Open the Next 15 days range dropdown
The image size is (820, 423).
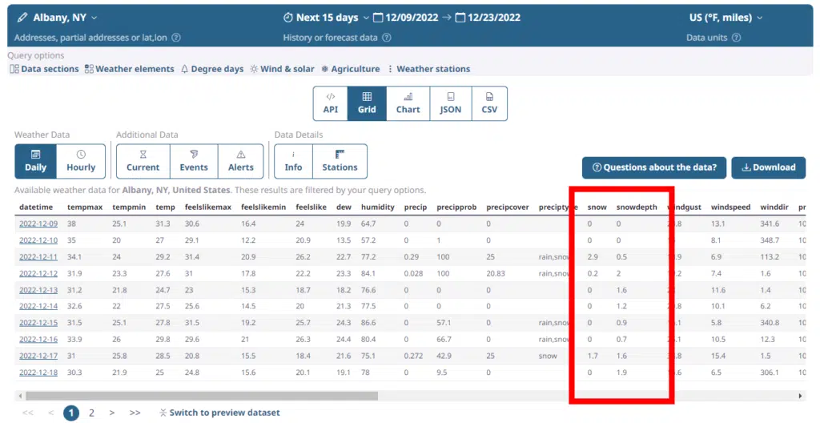tap(327, 18)
